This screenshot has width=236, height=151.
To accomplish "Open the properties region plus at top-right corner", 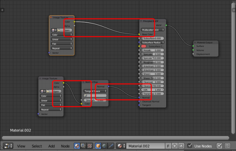I will coord(234,10).
